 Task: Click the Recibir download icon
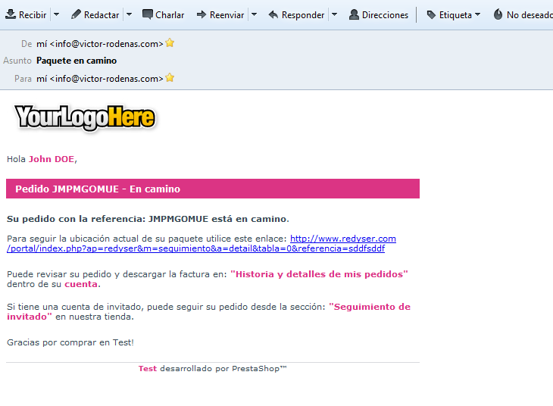click(x=11, y=14)
